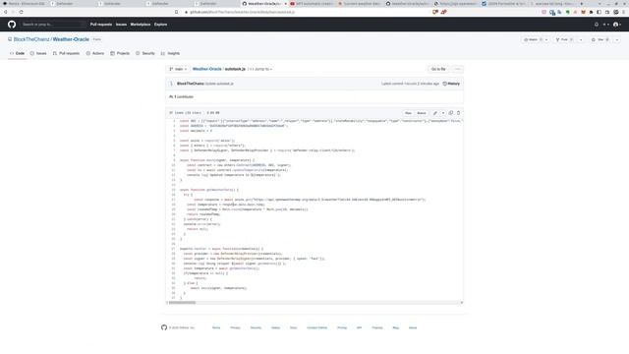Open BlockTheChainz commit author link
Screen dimensions: 629x354
190,84
